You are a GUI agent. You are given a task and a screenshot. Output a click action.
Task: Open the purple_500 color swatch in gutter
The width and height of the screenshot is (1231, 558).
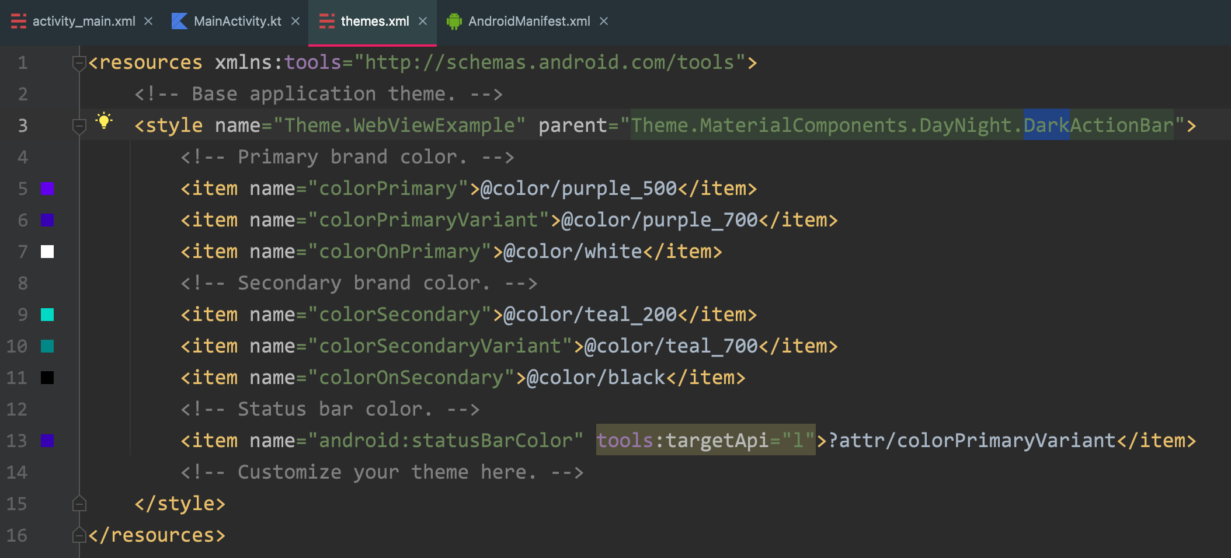(47, 189)
